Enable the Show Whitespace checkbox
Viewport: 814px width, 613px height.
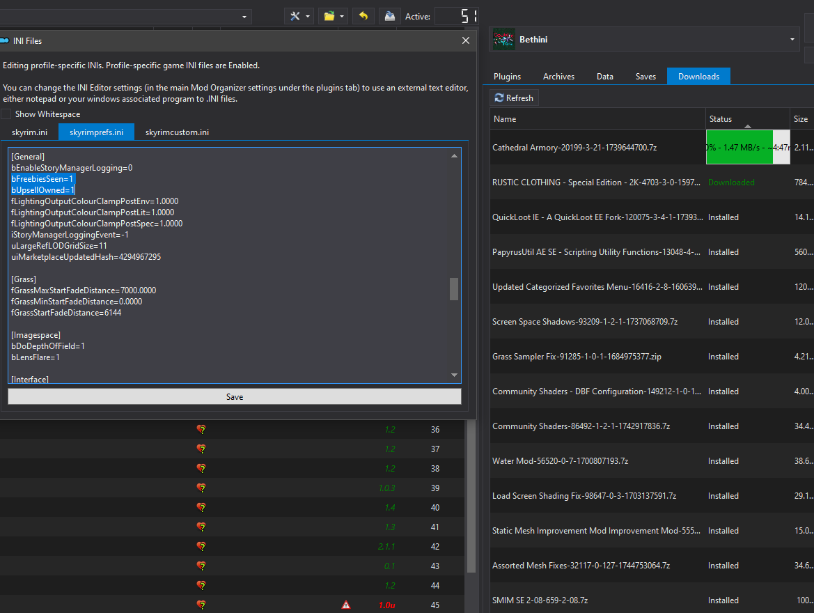coord(6,114)
